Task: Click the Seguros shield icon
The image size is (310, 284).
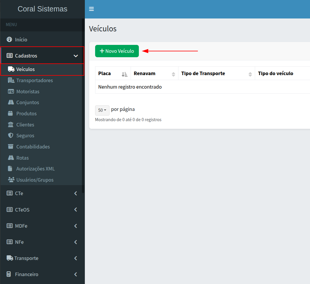Action: point(11,136)
